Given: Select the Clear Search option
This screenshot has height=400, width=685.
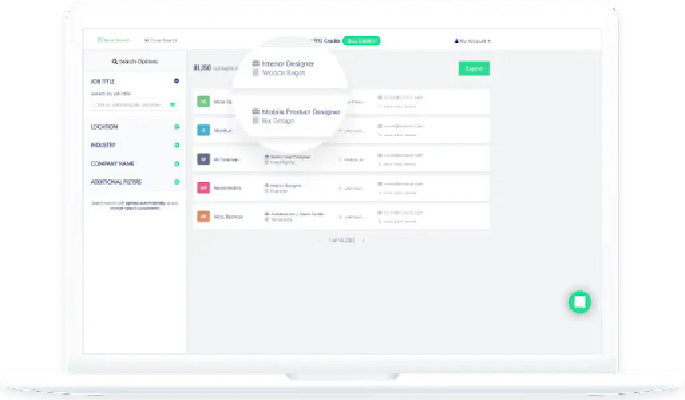Looking at the screenshot, I should [x=161, y=40].
